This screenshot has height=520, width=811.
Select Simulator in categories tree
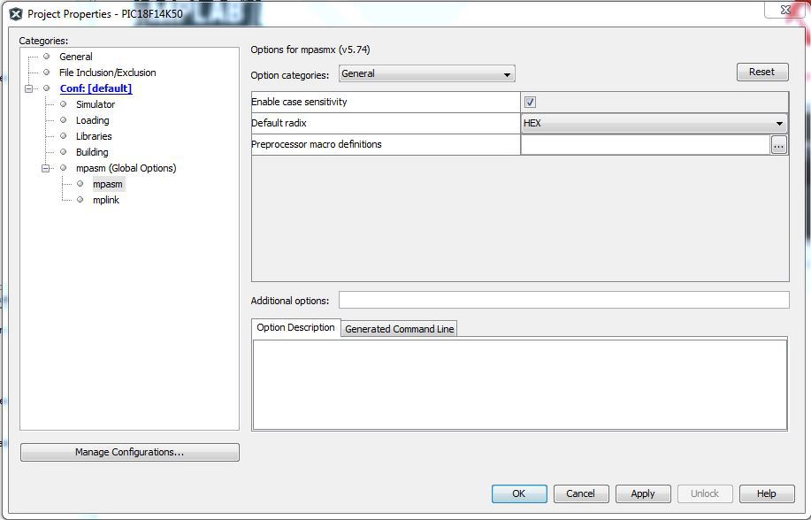pyautogui.click(x=96, y=104)
